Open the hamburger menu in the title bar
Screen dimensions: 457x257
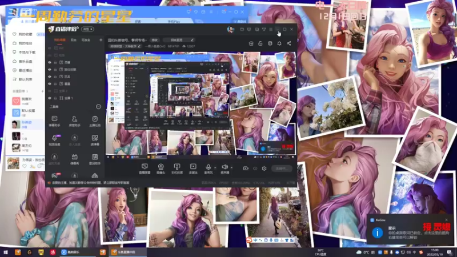[x=271, y=29]
